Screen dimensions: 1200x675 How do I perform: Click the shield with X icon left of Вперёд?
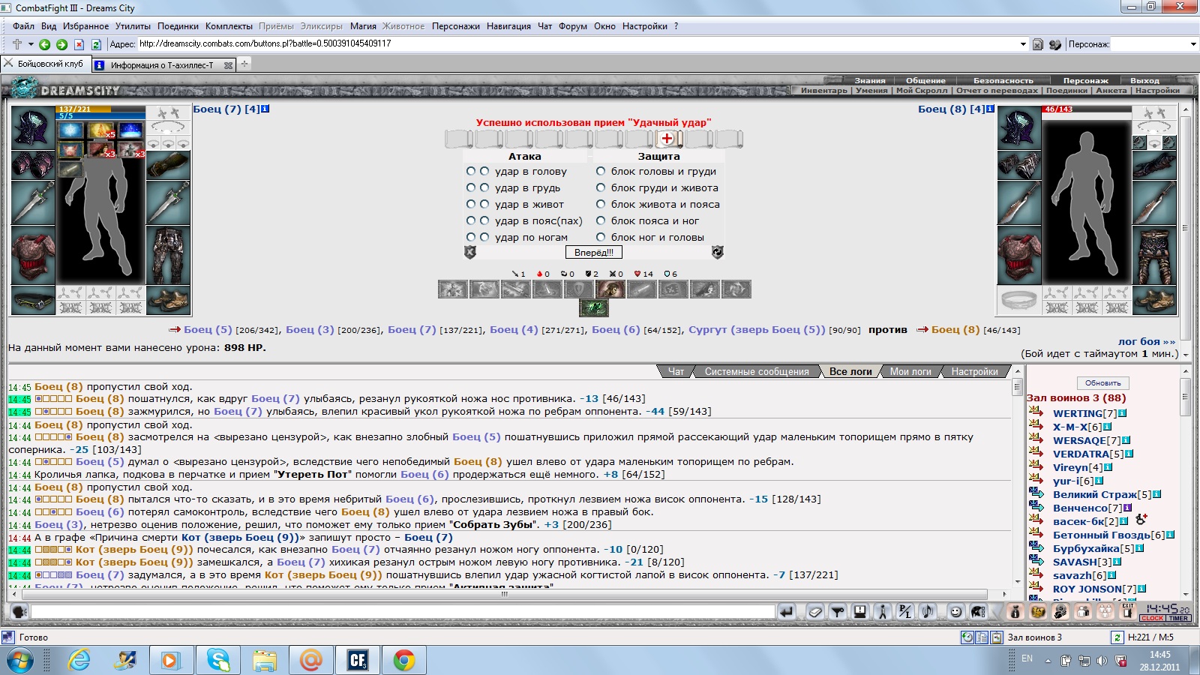point(470,252)
